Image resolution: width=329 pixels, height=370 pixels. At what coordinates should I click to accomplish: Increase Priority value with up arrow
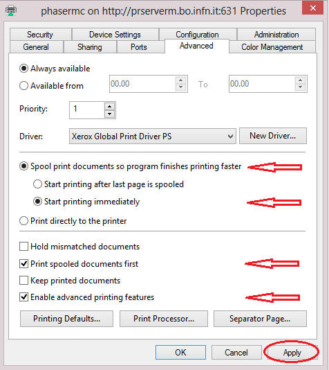pos(109,107)
